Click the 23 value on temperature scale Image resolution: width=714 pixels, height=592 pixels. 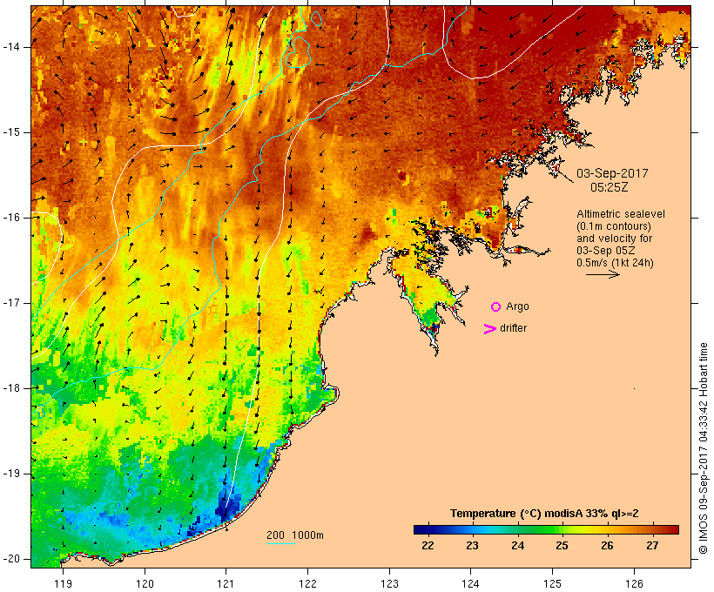[x=472, y=546]
